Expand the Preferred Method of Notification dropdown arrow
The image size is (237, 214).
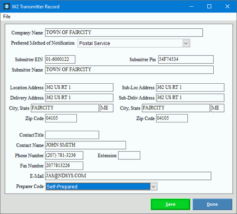(x=186, y=43)
